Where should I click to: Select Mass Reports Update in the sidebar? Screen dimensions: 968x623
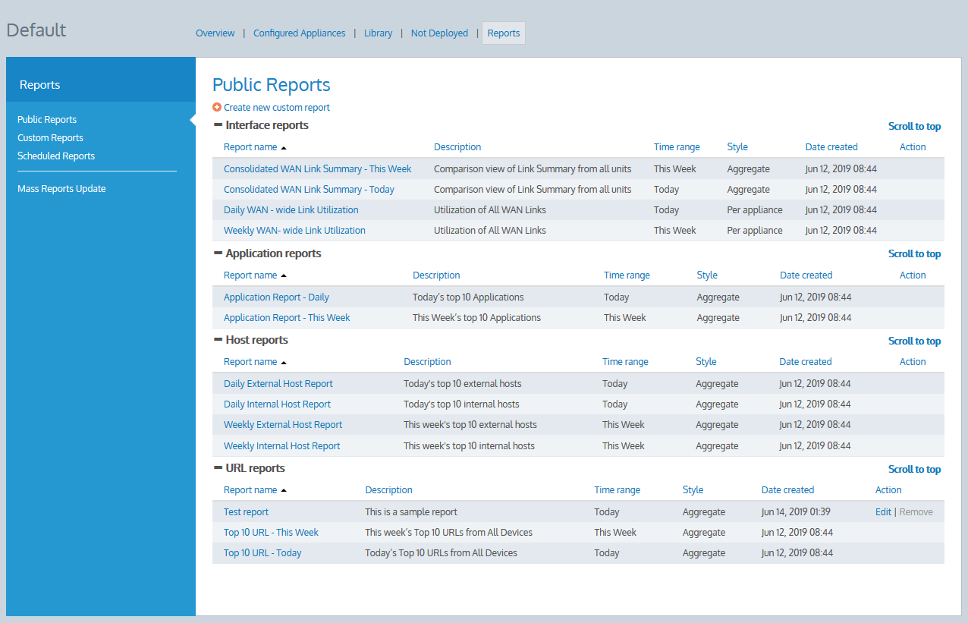pyautogui.click(x=61, y=188)
